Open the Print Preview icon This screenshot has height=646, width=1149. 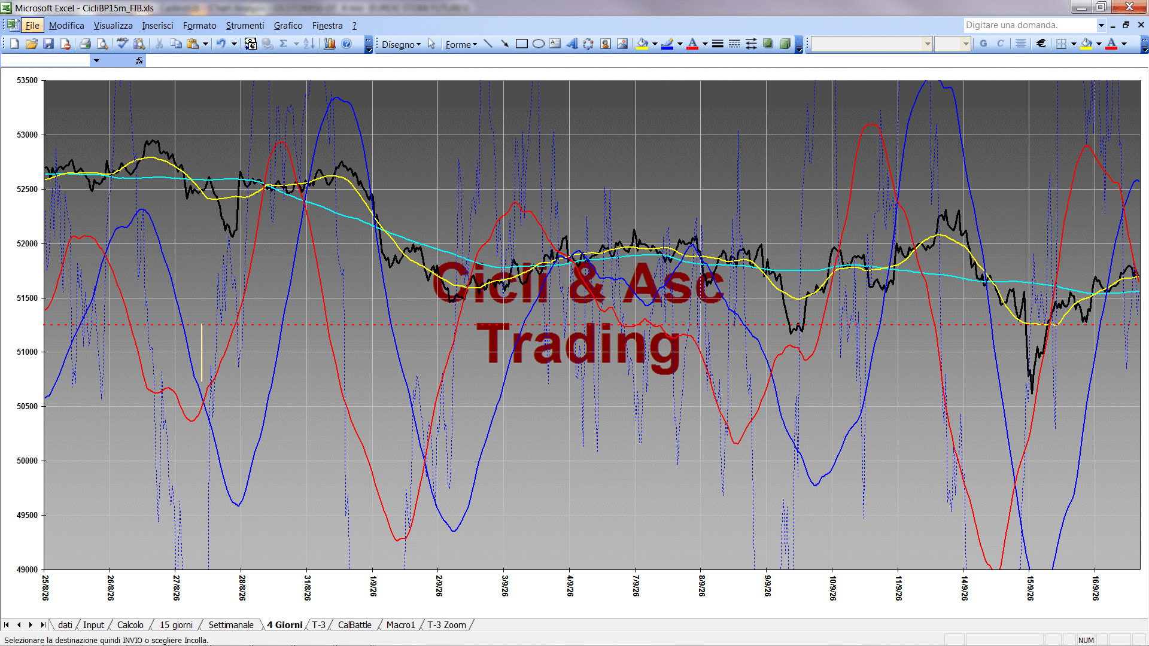(x=102, y=44)
